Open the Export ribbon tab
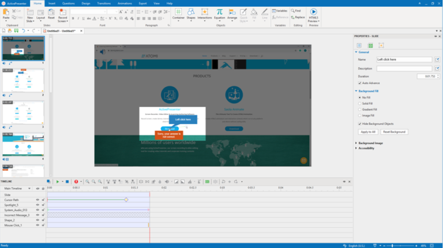Screen dimensions: 443x248 pyautogui.click(x=142, y=3)
